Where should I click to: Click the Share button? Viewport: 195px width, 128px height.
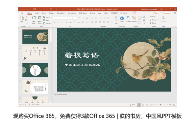(156, 13)
